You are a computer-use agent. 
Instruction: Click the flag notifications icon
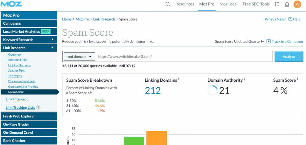[277, 4]
